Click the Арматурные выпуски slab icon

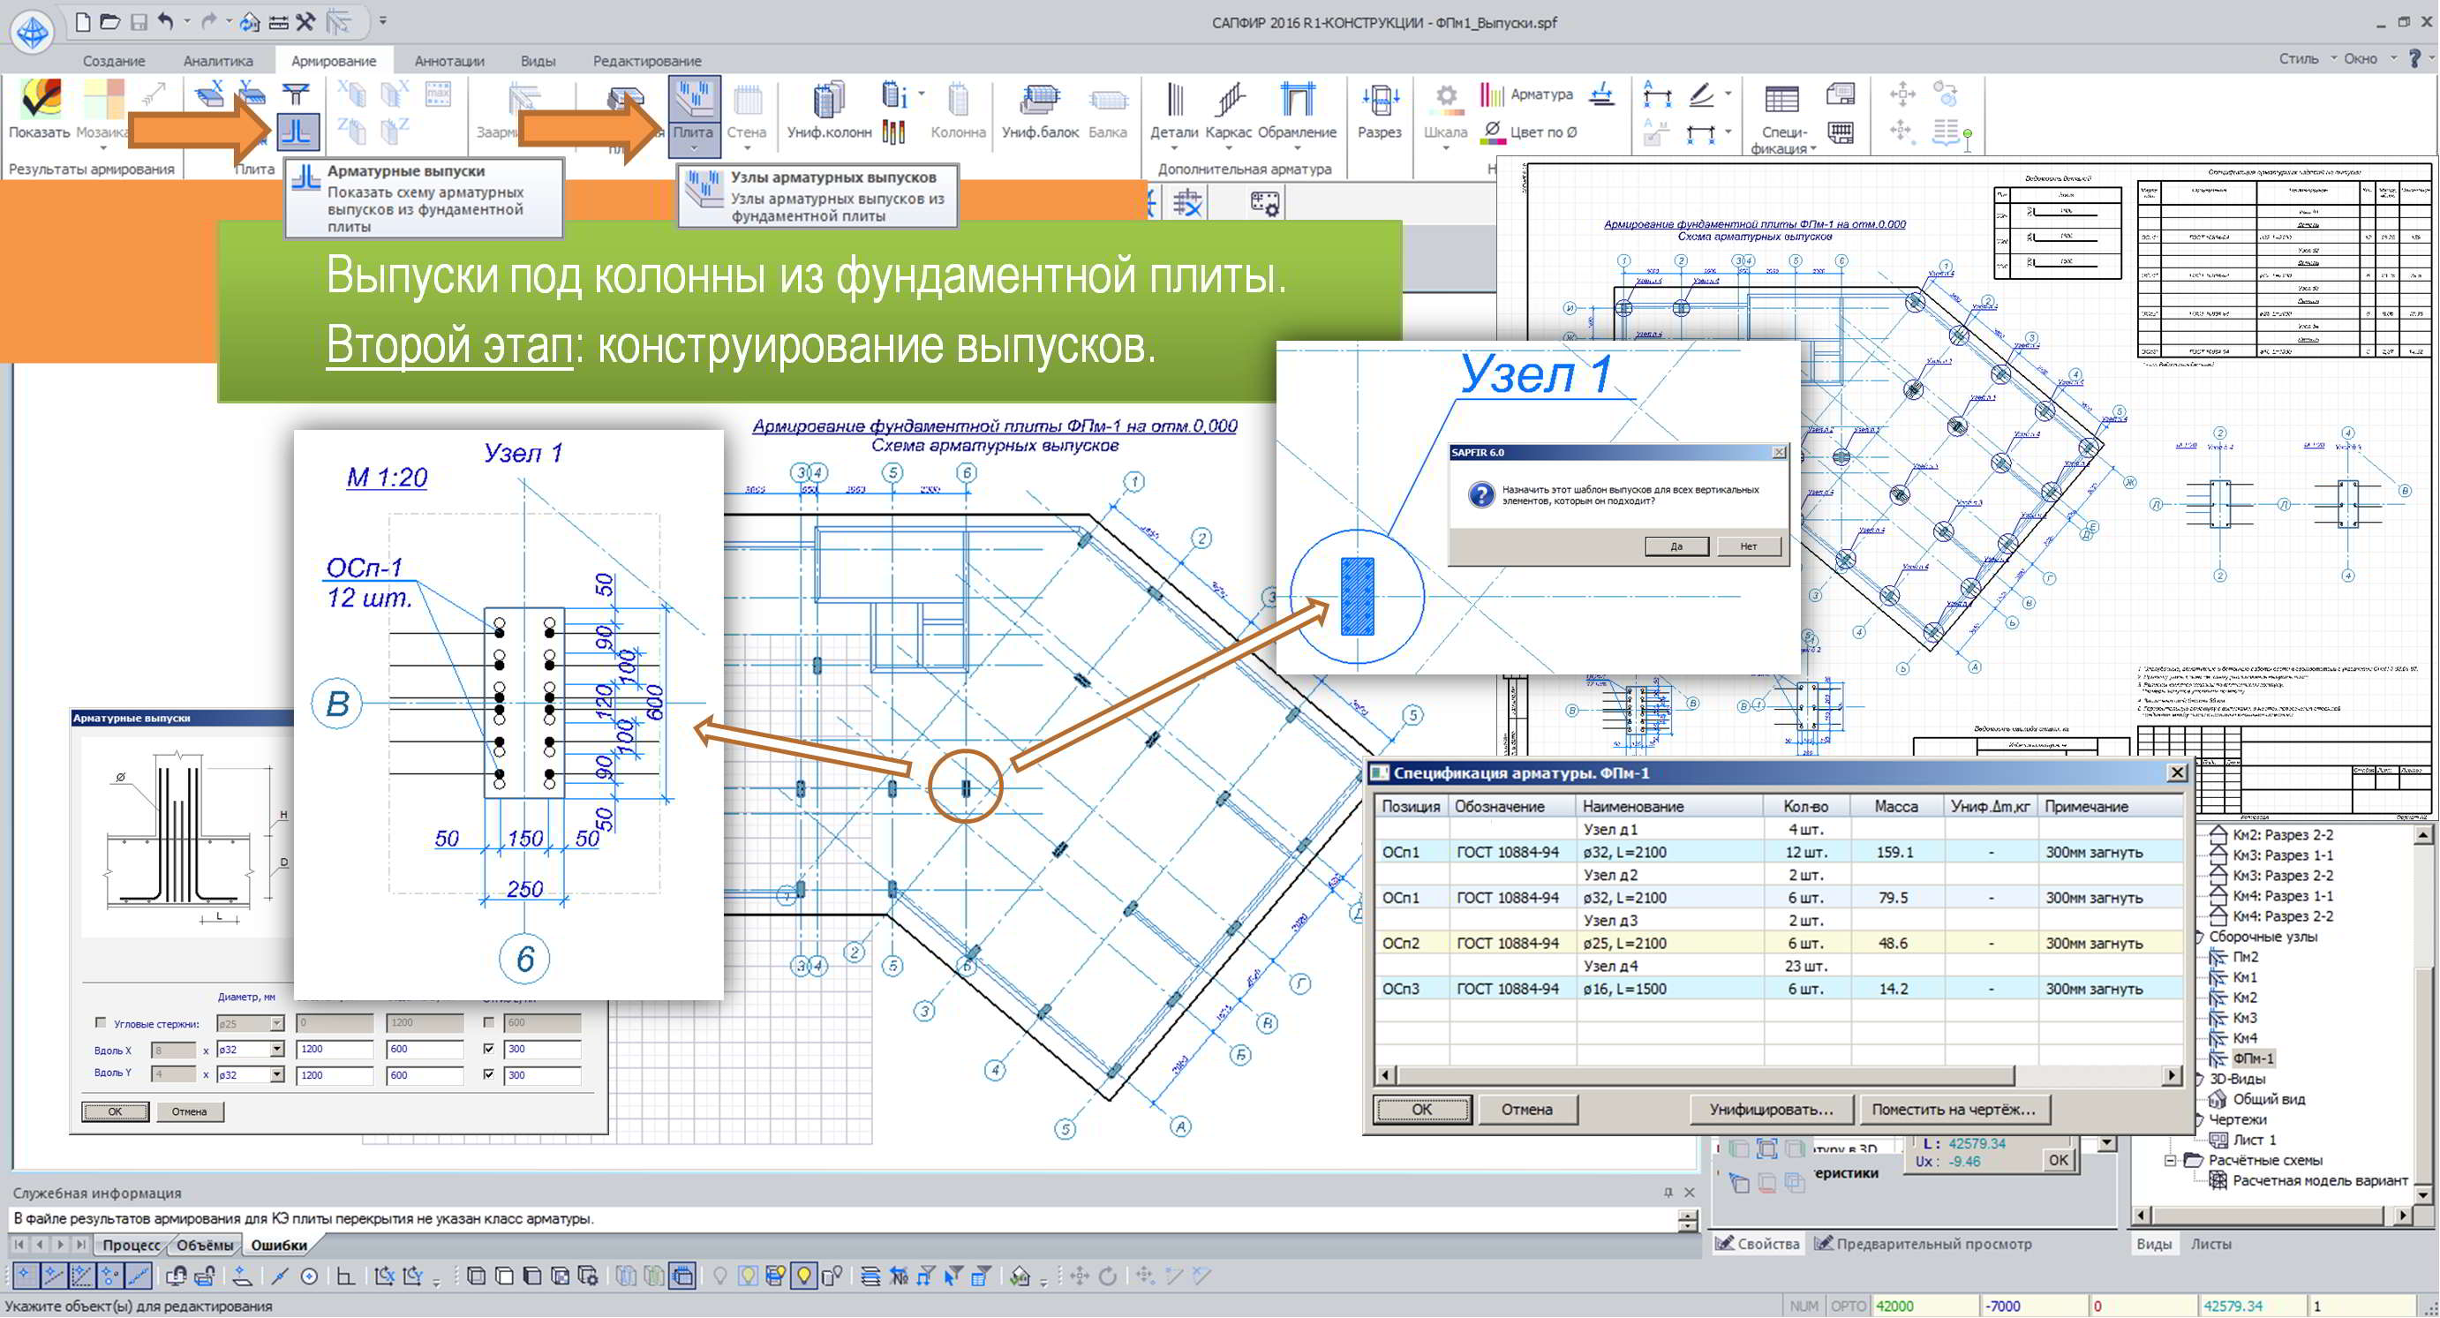click(x=297, y=132)
